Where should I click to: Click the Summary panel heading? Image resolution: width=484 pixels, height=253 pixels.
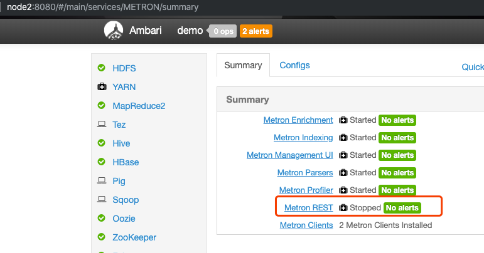247,100
